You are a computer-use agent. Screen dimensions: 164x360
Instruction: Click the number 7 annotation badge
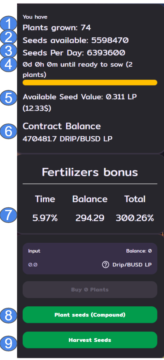[x=8, y=215]
